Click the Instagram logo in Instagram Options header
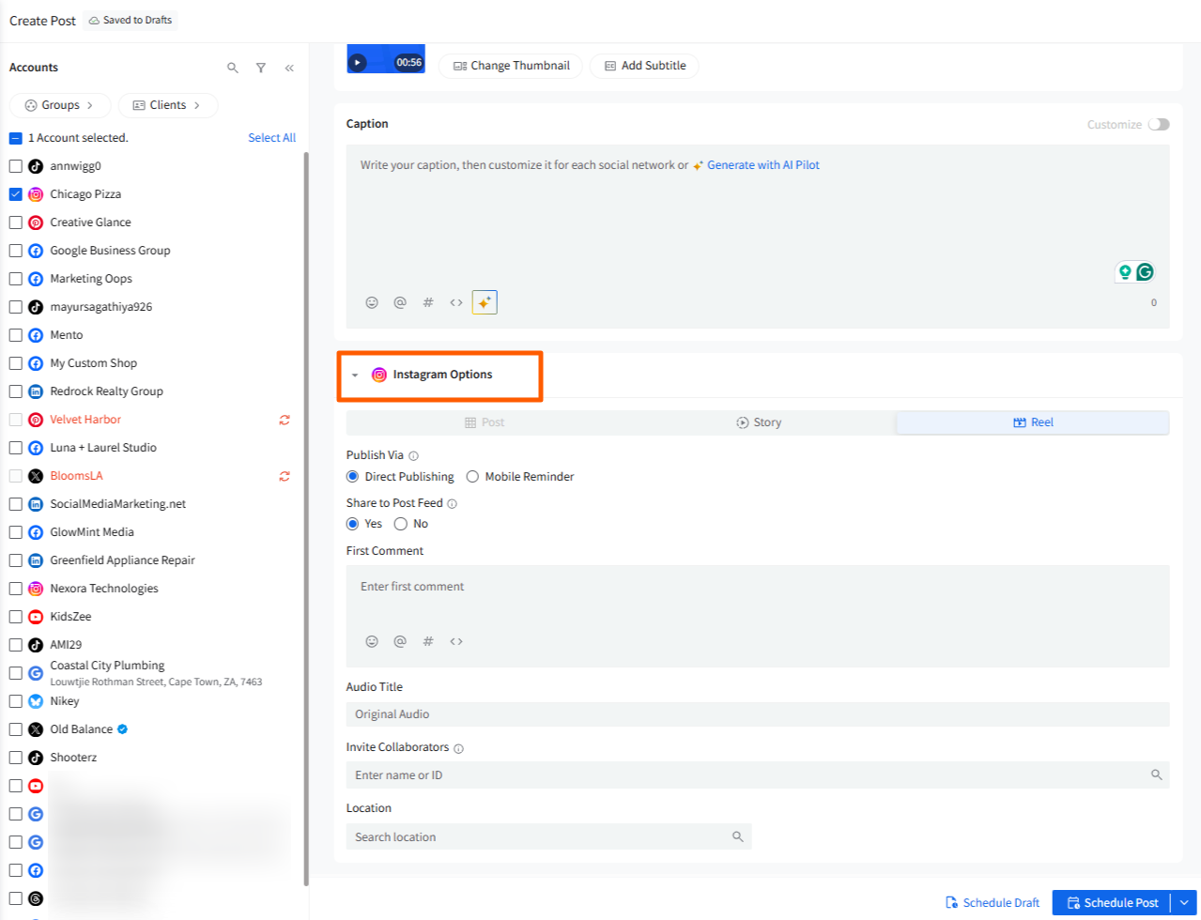 tap(379, 375)
